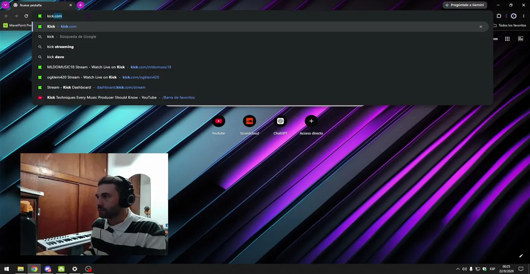Open the ChatGPT shortcut
Image resolution: width=530 pixels, height=274 pixels.
280,125
